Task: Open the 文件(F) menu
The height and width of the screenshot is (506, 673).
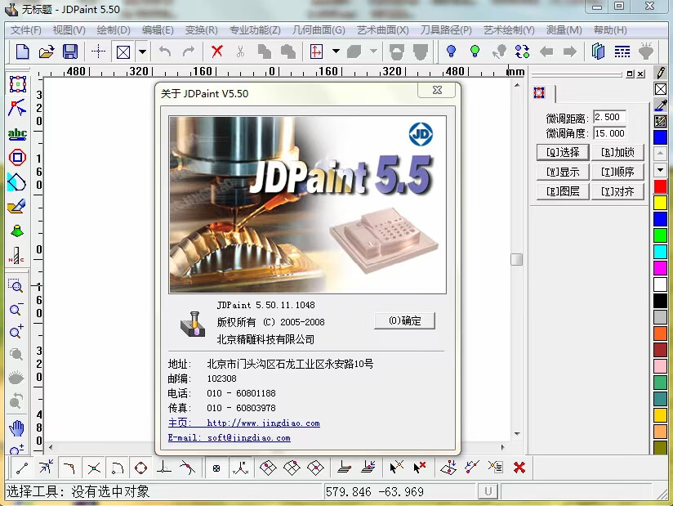Action: pyautogui.click(x=26, y=30)
